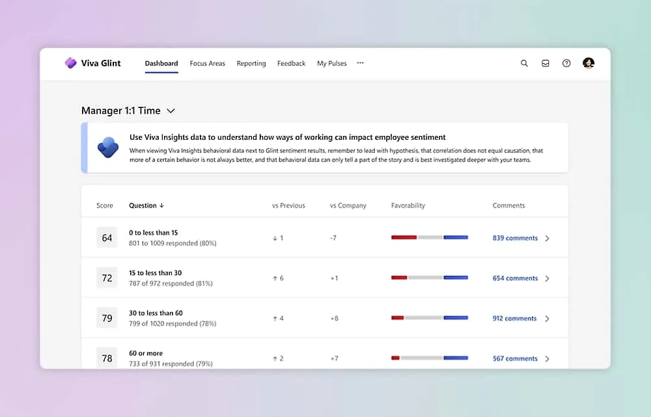Open the 839 comments link
Viewport: 651px width, 417px height.
[515, 238]
